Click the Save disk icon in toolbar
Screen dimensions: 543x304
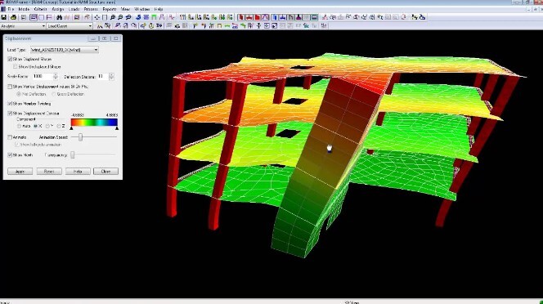[x=4, y=17]
